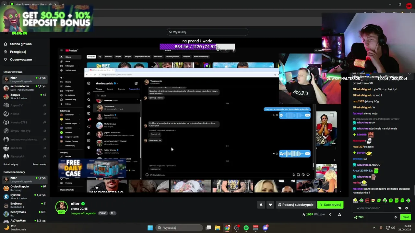Screen dimensions: 415x233
Task: Open AspenTV offline channel in sidebar
Action: click(x=25, y=105)
